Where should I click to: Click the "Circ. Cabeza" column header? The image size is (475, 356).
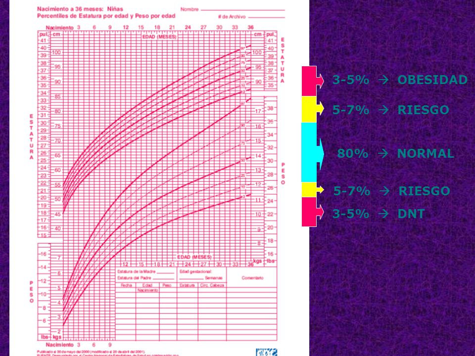click(212, 285)
